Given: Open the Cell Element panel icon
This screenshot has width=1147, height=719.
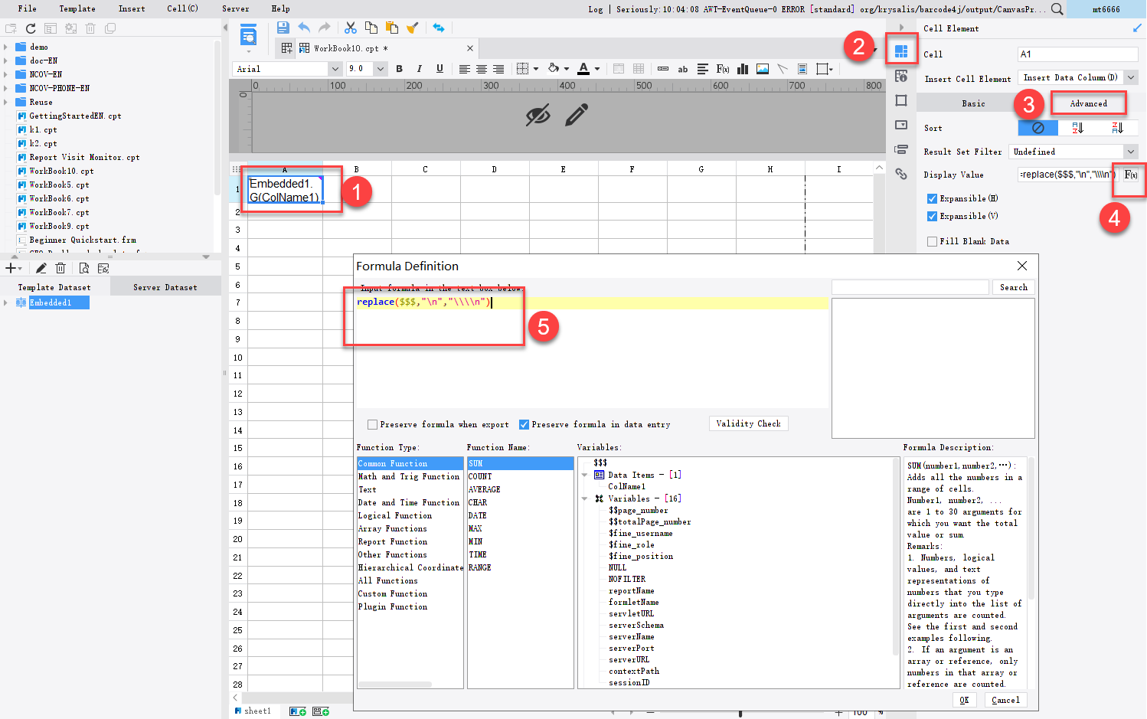Looking at the screenshot, I should tap(901, 51).
